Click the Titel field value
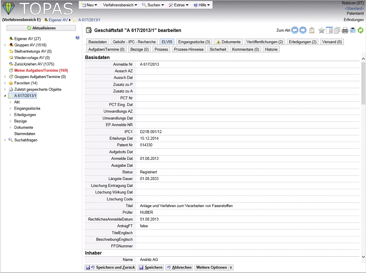The image size is (366, 273). coord(186,206)
